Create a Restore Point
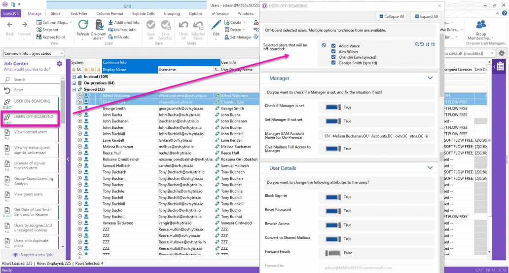Viewport: 509px width, 273px height. click(51, 37)
